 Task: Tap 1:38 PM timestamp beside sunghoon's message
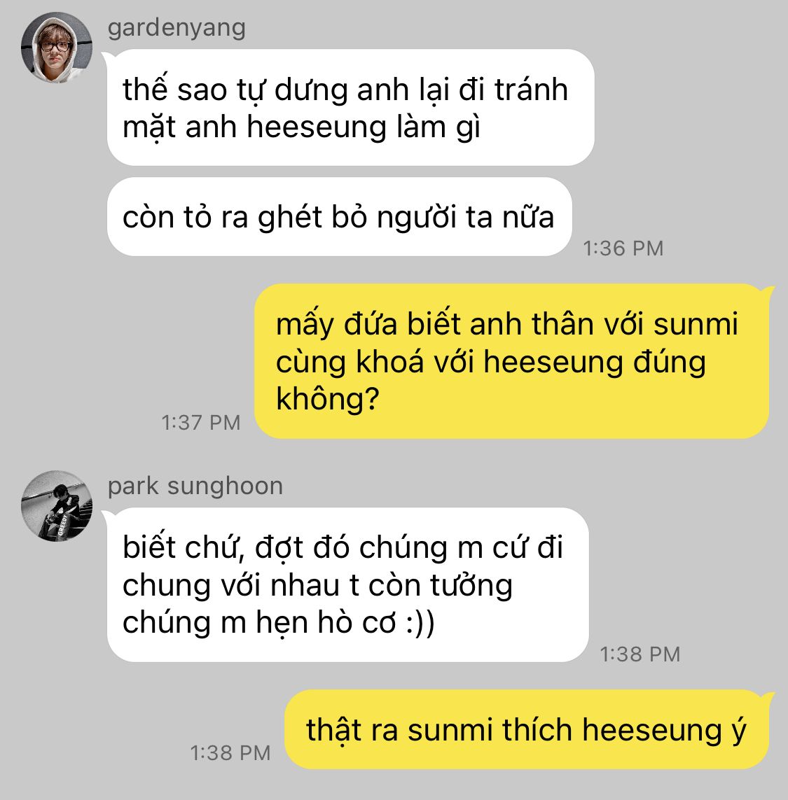[x=640, y=654]
